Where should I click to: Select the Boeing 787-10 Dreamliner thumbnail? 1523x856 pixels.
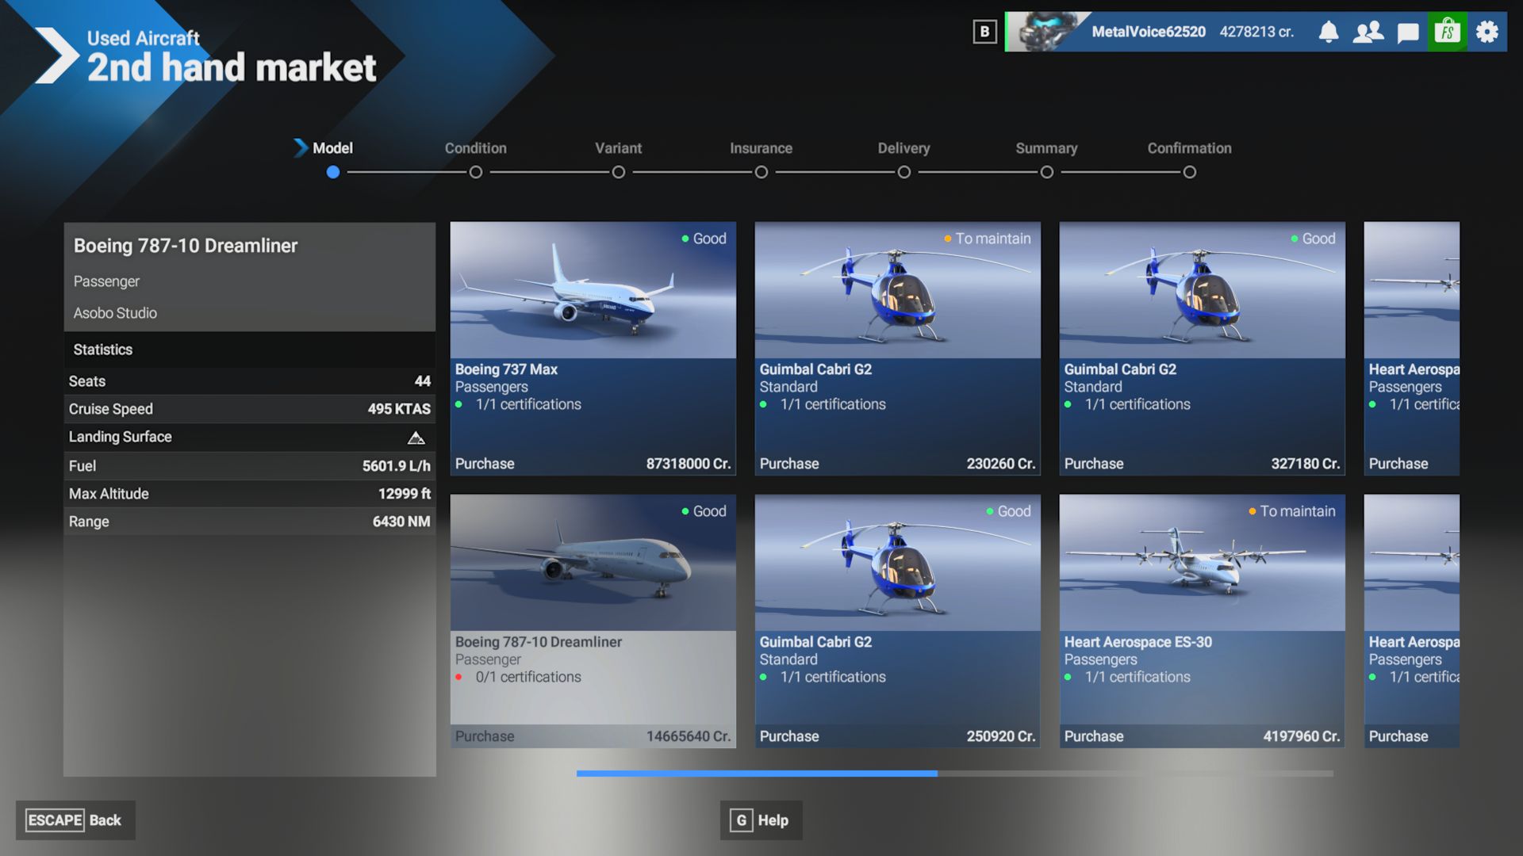(593, 563)
